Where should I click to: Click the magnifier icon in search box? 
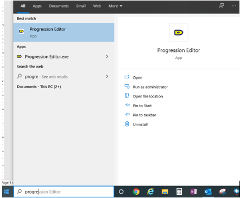coord(20,192)
